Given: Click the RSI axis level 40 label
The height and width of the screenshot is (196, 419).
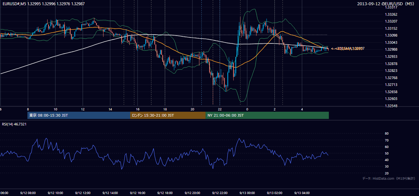Looking at the screenshot, I should point(387,160).
